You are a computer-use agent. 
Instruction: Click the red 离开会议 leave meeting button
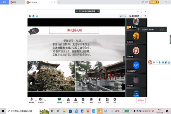141,100
